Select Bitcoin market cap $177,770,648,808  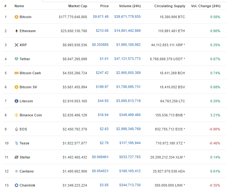tap(73, 17)
